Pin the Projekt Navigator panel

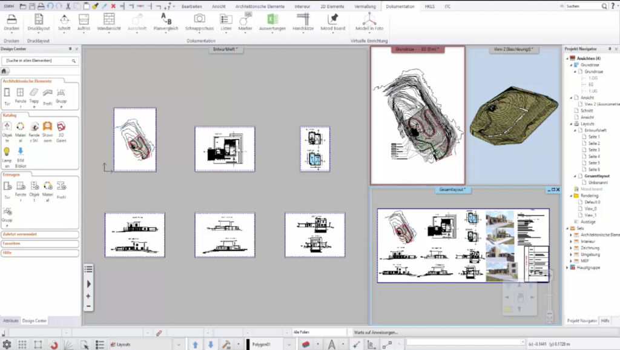coord(609,48)
